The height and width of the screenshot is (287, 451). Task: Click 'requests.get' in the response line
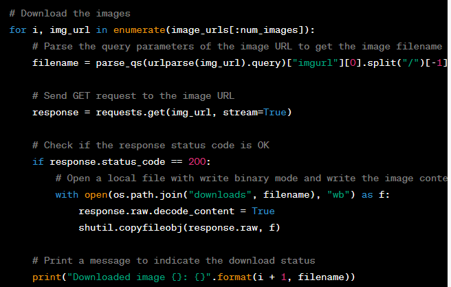(x=131, y=113)
